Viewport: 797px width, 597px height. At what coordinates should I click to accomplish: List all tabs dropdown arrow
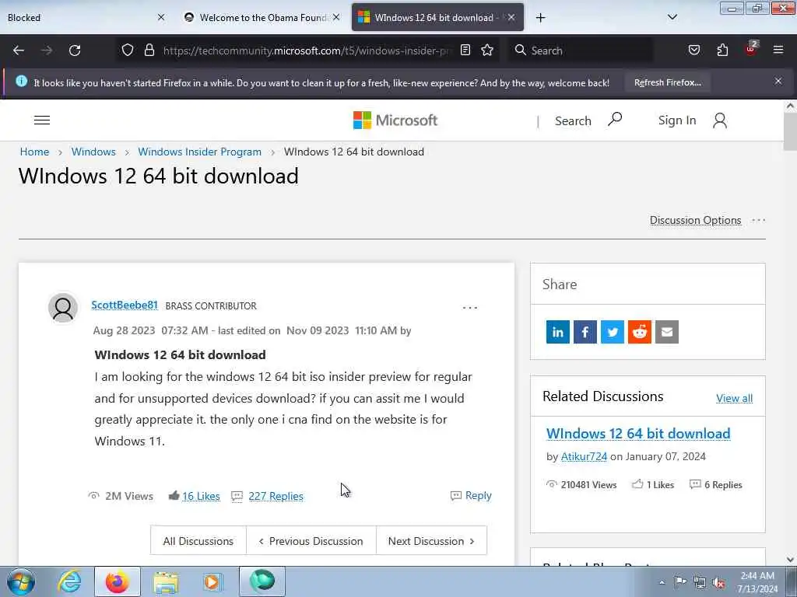tap(672, 17)
